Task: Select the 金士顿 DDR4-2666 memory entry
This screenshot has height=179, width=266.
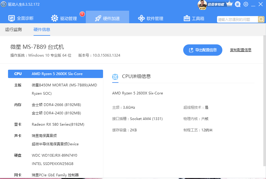Action: click(x=56, y=105)
